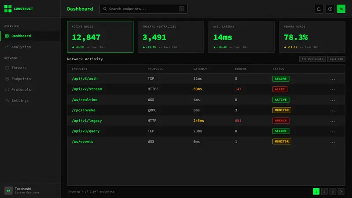Click the 245ms latency value
Screen dimensions: 352x198
[x=199, y=121]
